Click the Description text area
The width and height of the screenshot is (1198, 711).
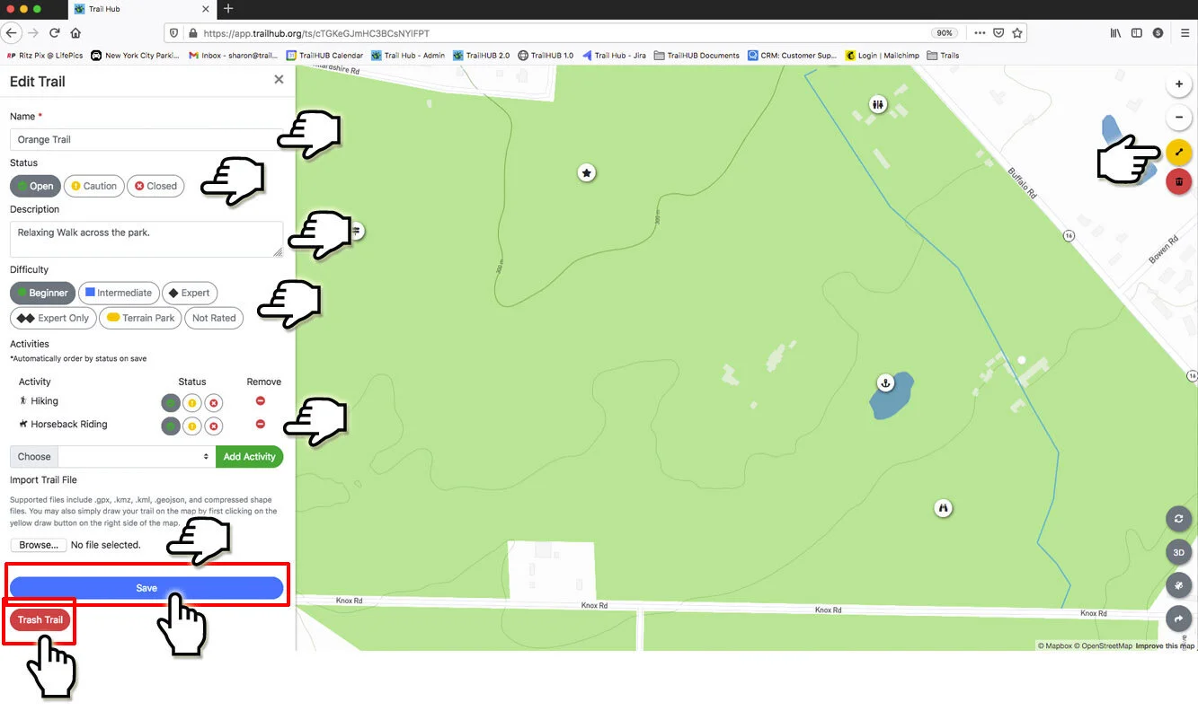click(x=146, y=239)
